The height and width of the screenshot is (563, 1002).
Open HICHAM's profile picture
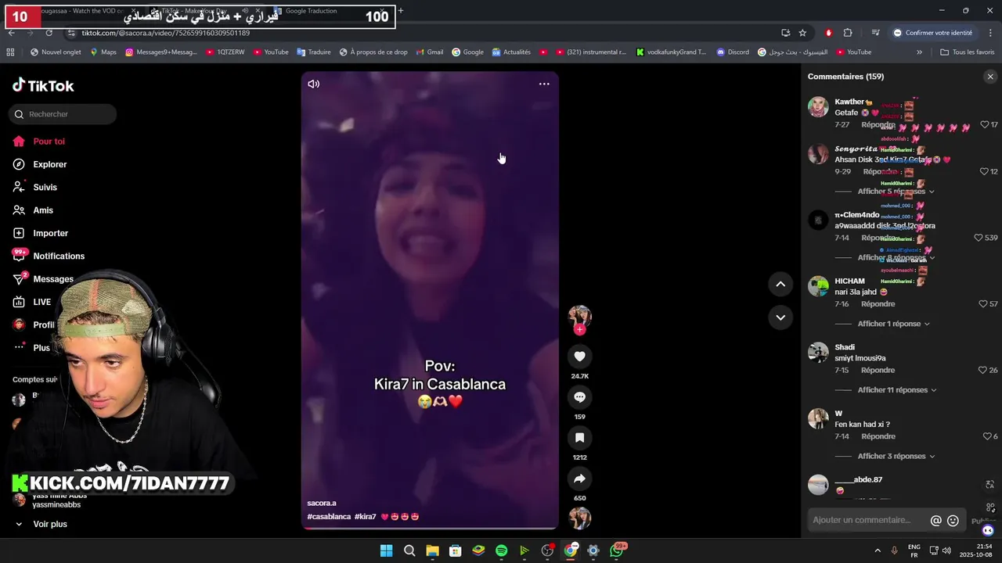pos(818,286)
